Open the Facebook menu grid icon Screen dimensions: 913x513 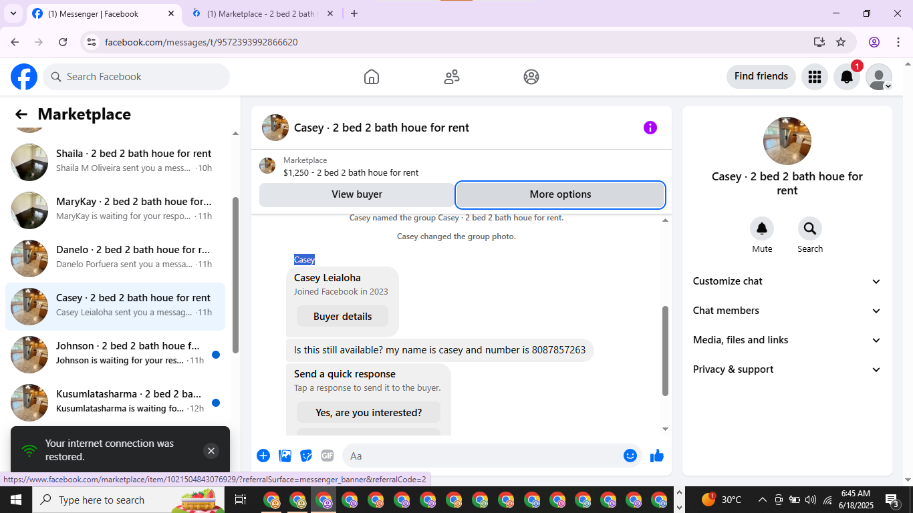(814, 77)
